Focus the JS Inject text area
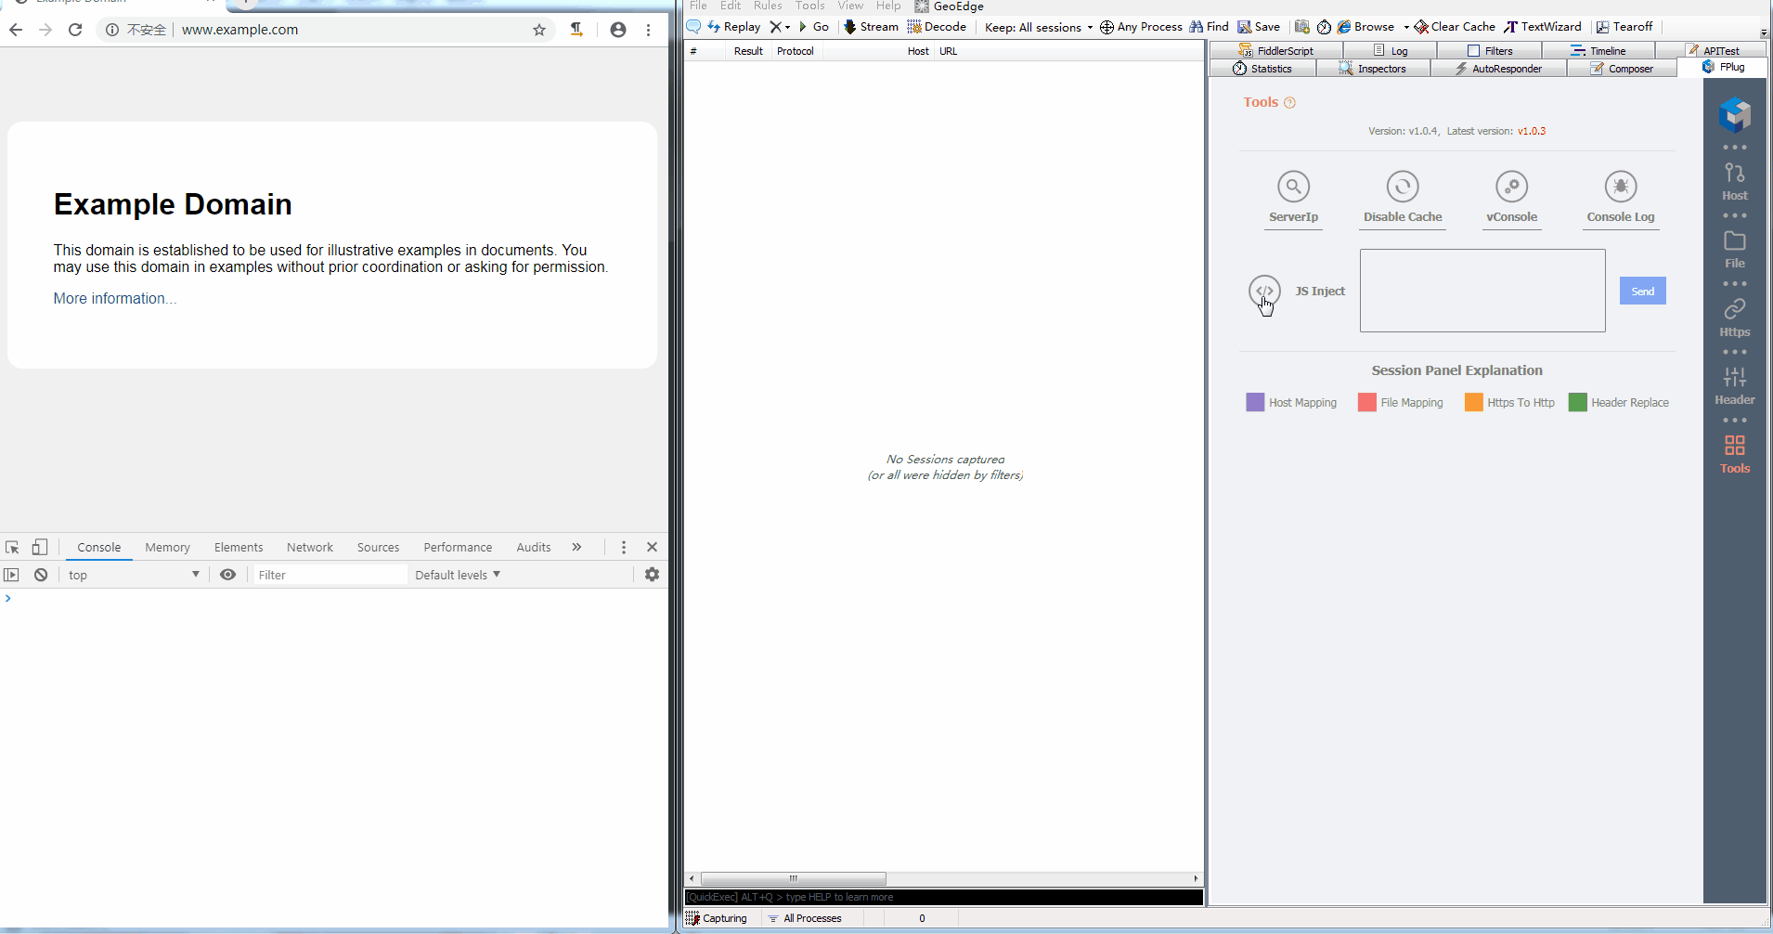Image resolution: width=1773 pixels, height=934 pixels. click(1482, 291)
